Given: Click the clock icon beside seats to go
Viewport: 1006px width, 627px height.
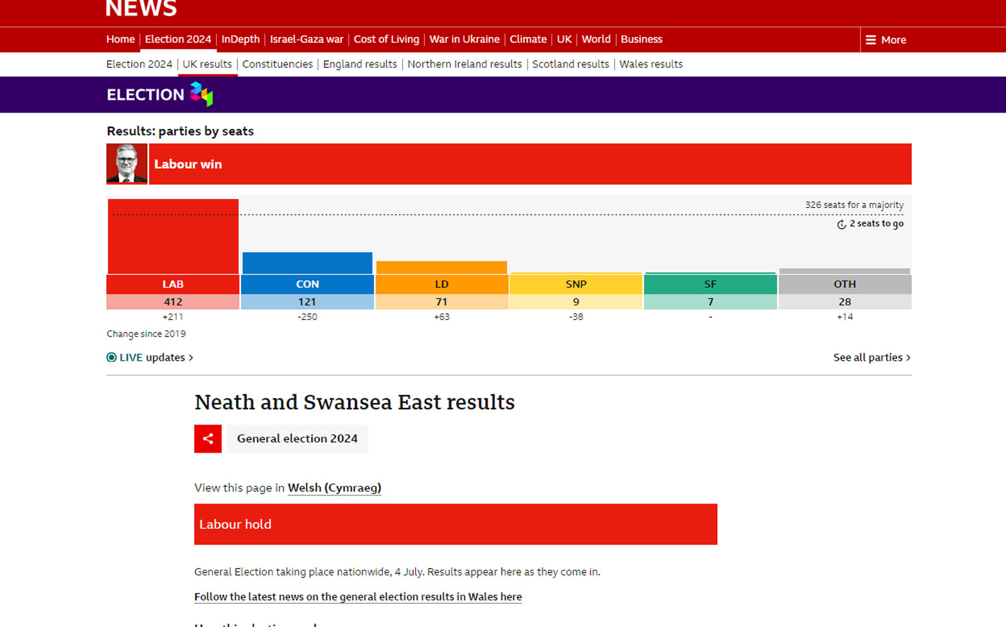Looking at the screenshot, I should 841,224.
